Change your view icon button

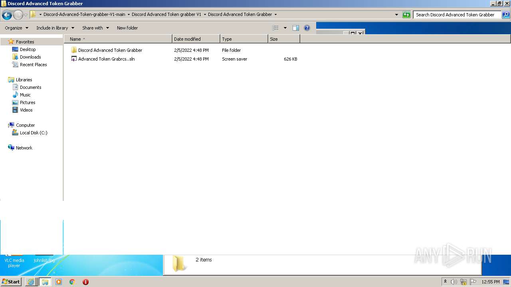[x=275, y=28]
